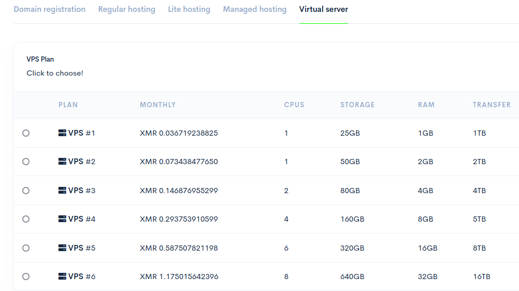Viewport: 519px width, 291px height.
Task: Click the server icon beside VPS #1
Action: point(62,133)
